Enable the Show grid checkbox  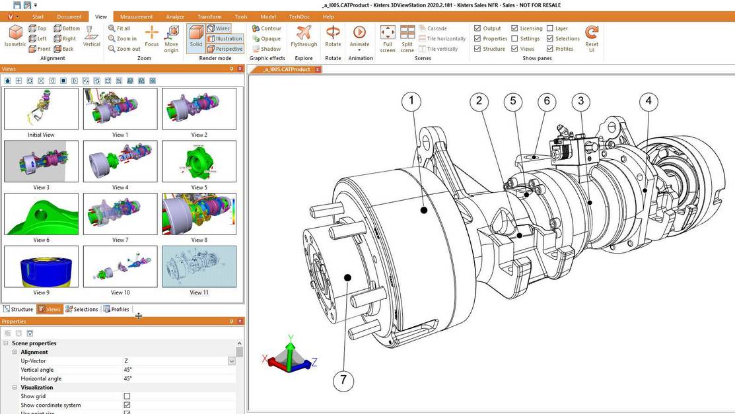coord(127,396)
